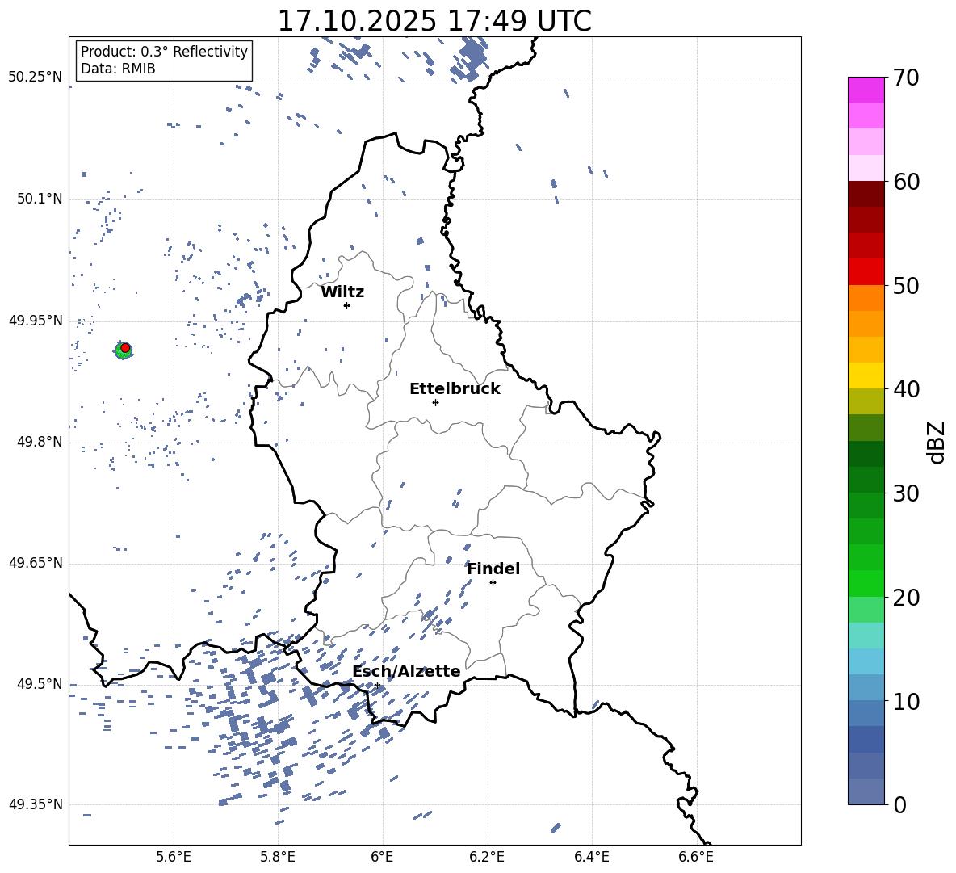Click the 5.6°E longitude label
The height and width of the screenshot is (873, 956).
point(174,857)
